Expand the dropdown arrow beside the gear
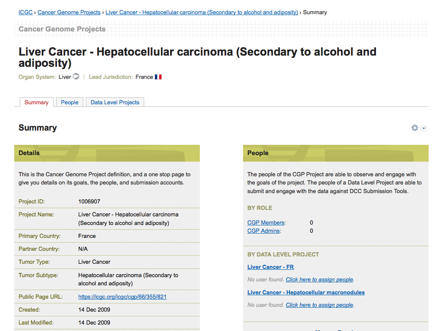This screenshot has height=331, width=442. 424,128
